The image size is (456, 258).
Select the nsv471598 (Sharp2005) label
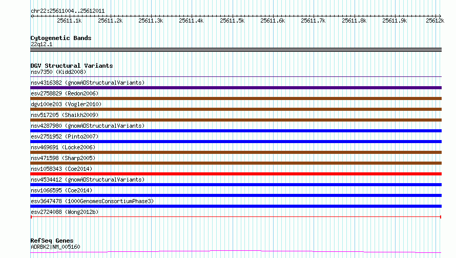[63, 158]
